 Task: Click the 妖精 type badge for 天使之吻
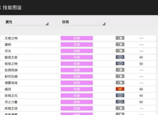click(77, 38)
